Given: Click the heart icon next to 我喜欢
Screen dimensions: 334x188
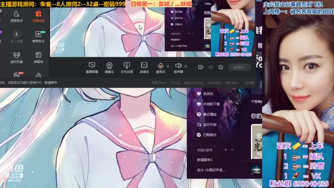Looking at the screenshot, I should [199, 94].
